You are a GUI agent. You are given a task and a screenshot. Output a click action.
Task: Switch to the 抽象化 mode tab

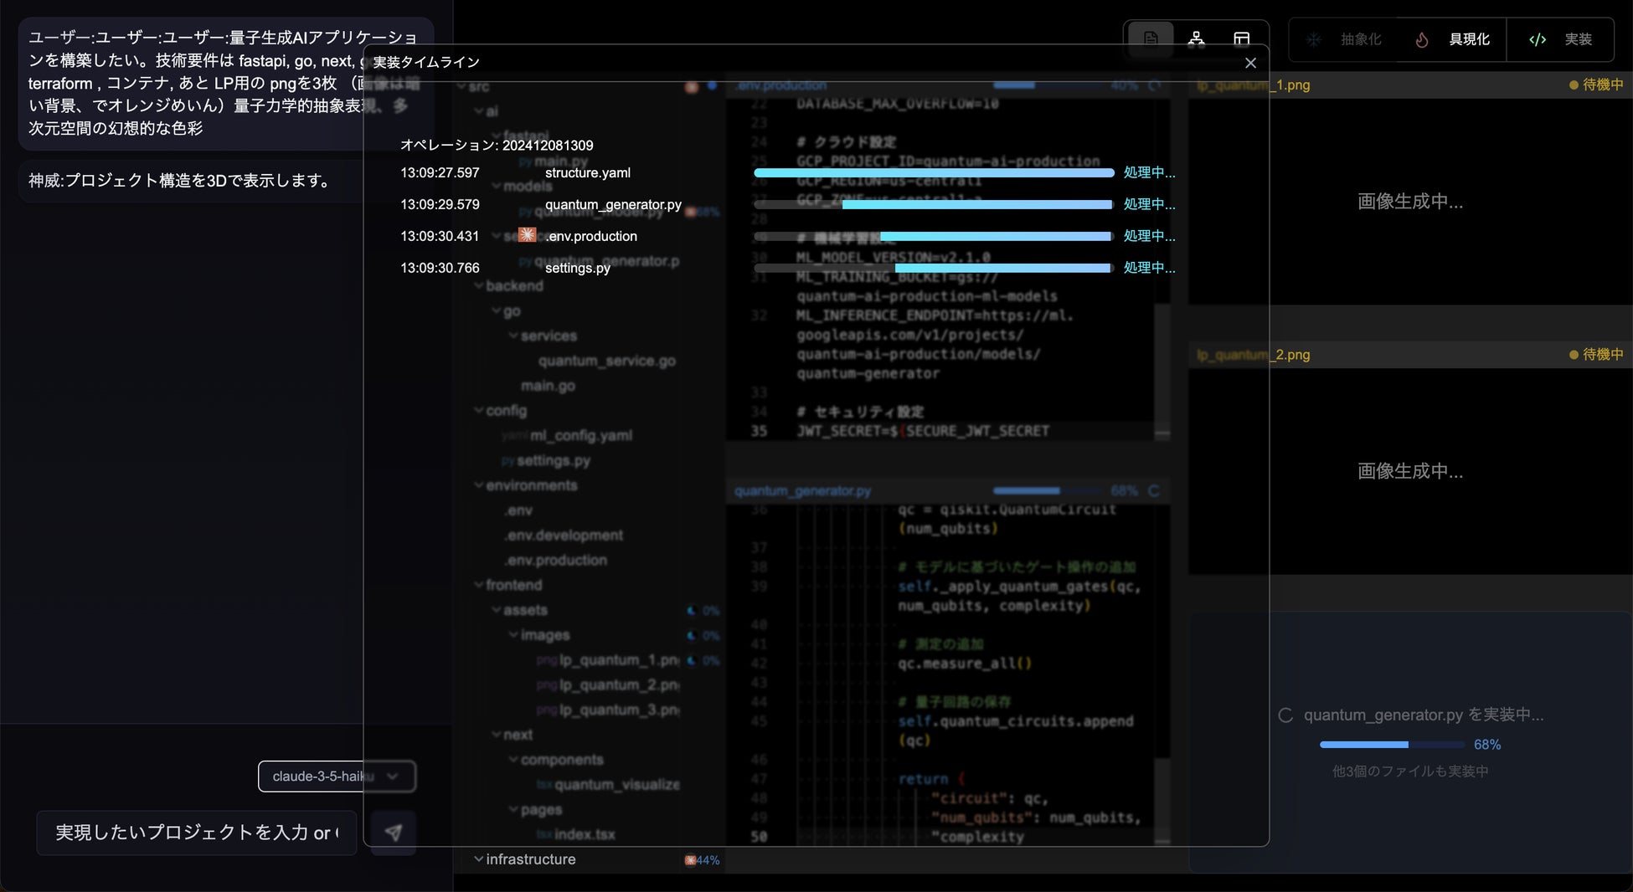[x=1360, y=39]
